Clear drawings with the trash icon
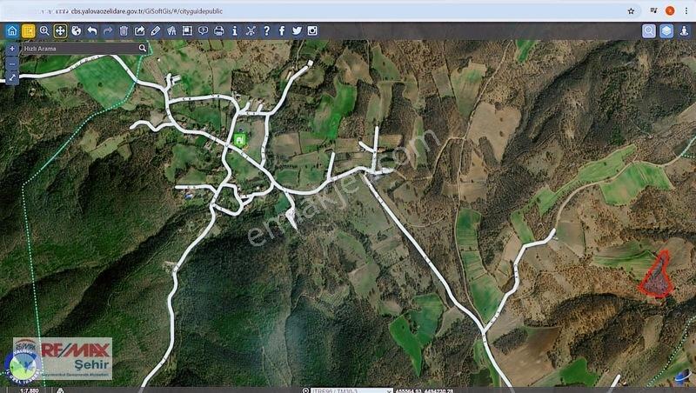The height and width of the screenshot is (393, 696). (x=124, y=30)
